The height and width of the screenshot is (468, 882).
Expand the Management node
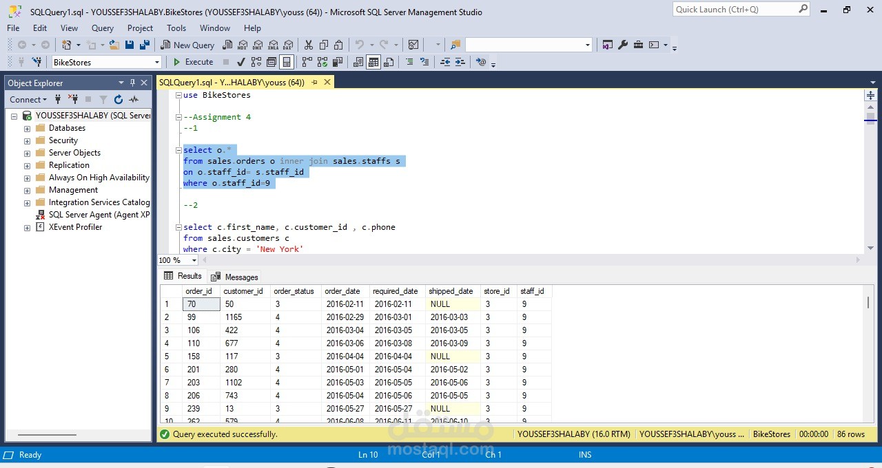click(x=28, y=191)
